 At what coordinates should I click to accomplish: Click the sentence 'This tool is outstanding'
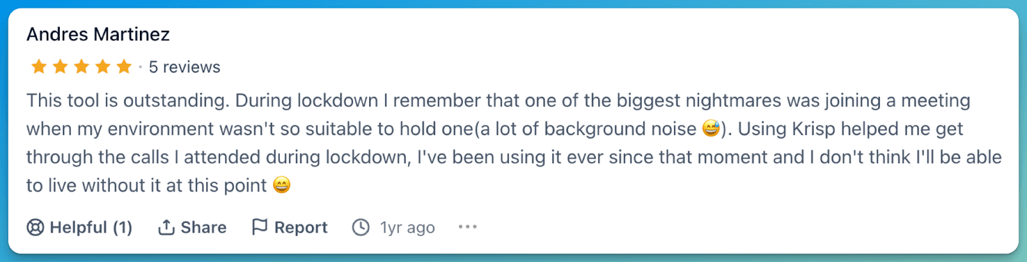point(126,101)
